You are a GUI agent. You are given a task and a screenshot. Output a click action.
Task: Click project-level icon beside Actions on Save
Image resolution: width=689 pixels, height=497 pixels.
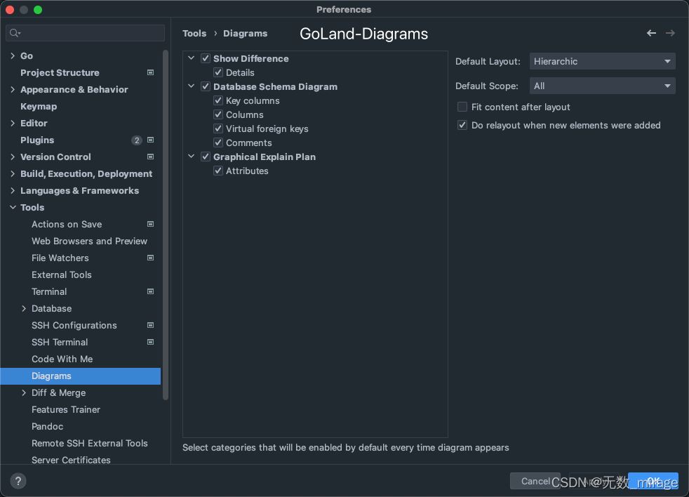pos(150,224)
